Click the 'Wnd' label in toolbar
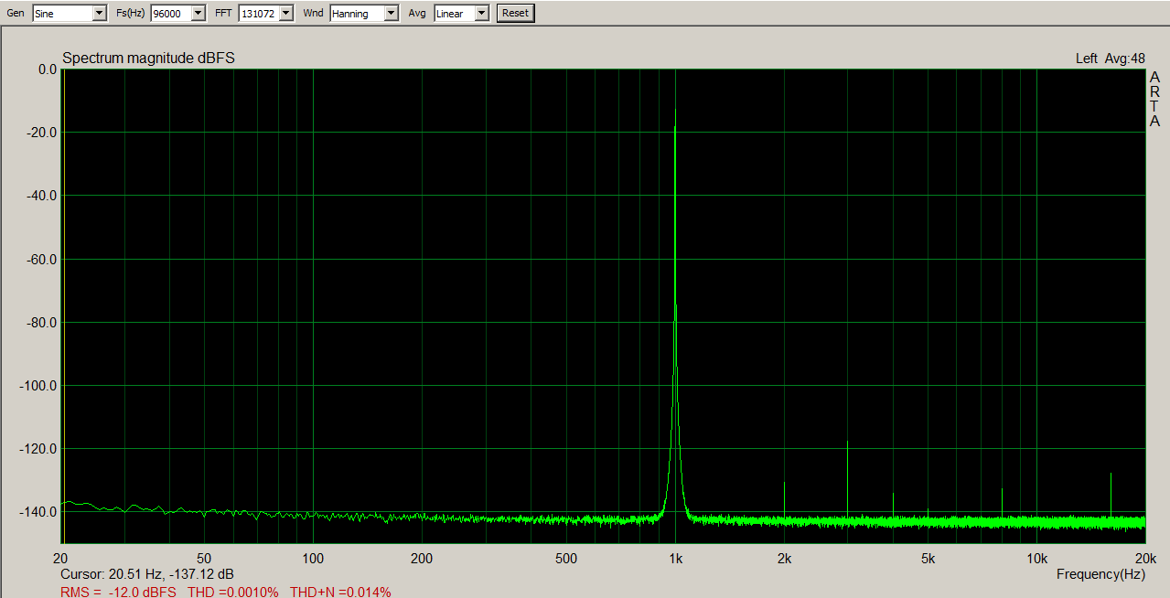The height and width of the screenshot is (598, 1170). [x=313, y=13]
